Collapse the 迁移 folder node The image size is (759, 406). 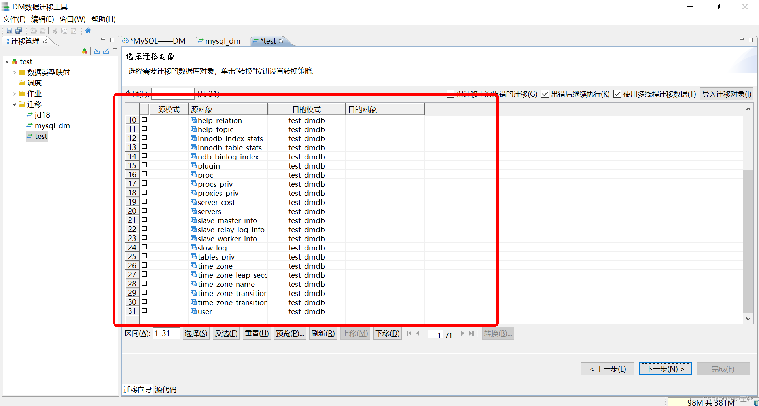(x=15, y=104)
